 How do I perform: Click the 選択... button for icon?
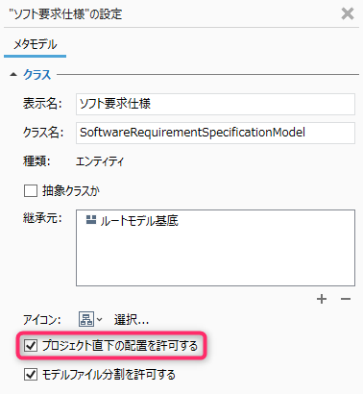coord(132,319)
